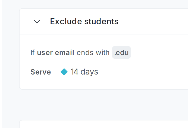188x128 pixels.
Task: Click the 'If' condition keyword
Action: (x=32, y=52)
